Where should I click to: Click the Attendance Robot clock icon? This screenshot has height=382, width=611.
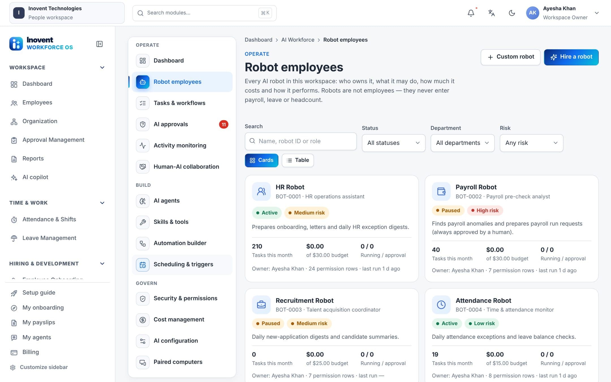[x=441, y=305]
